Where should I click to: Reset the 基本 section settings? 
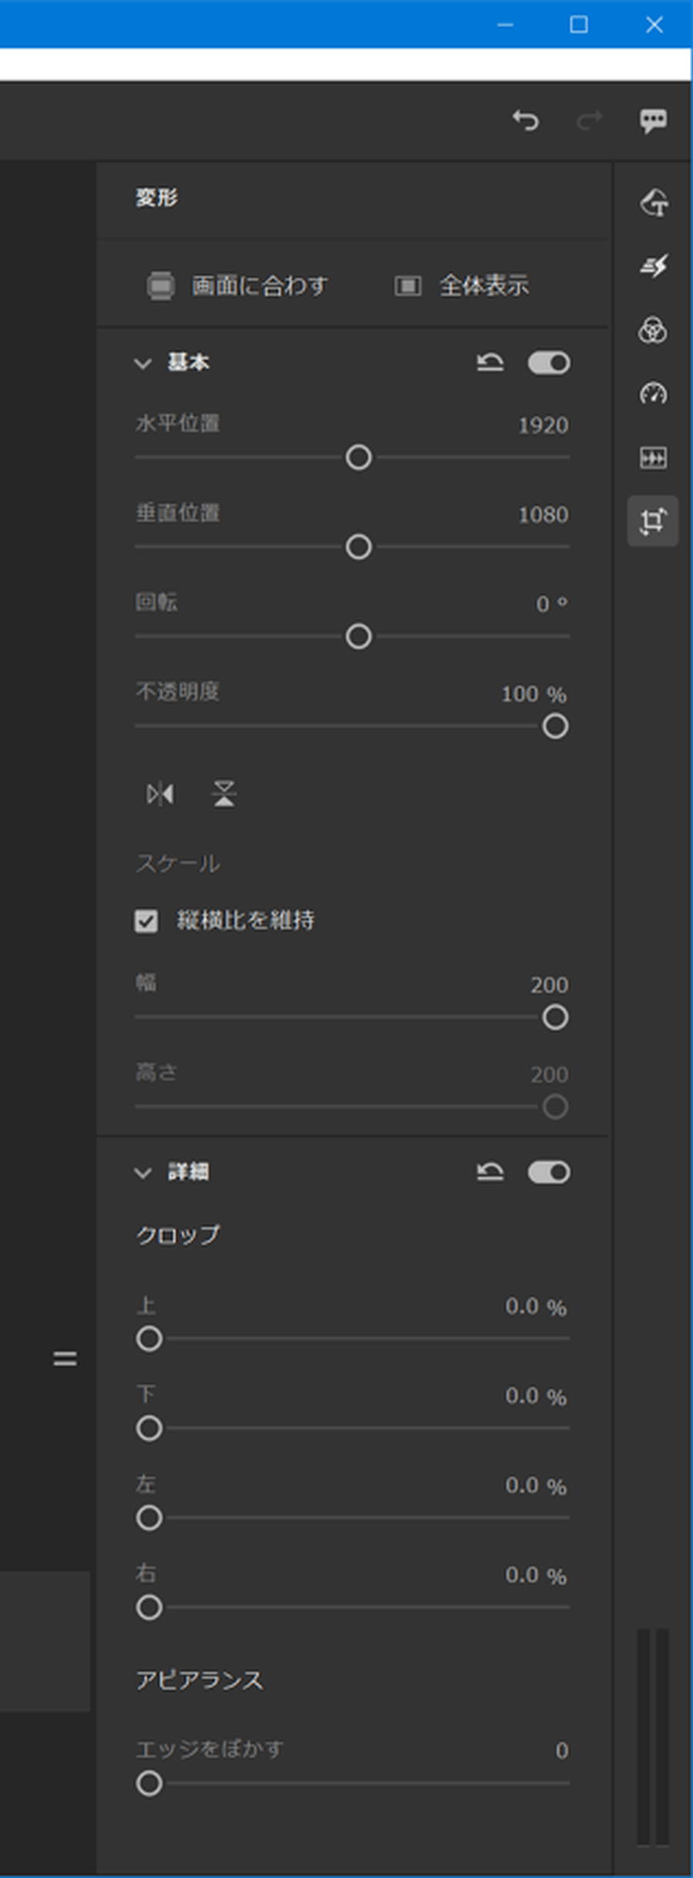click(490, 363)
